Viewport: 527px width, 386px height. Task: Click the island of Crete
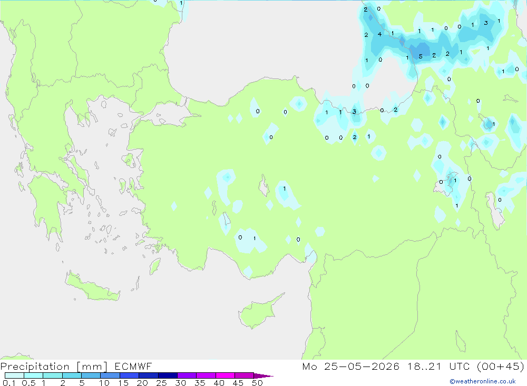click(x=92, y=287)
